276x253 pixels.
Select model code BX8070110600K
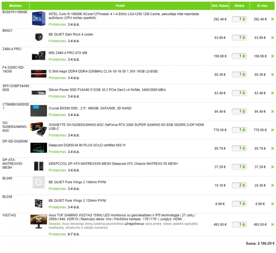(15, 12)
